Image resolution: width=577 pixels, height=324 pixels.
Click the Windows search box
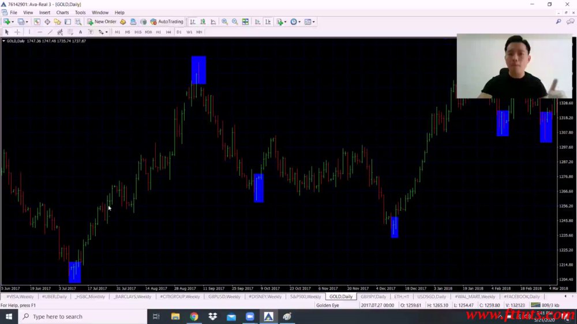(x=83, y=317)
